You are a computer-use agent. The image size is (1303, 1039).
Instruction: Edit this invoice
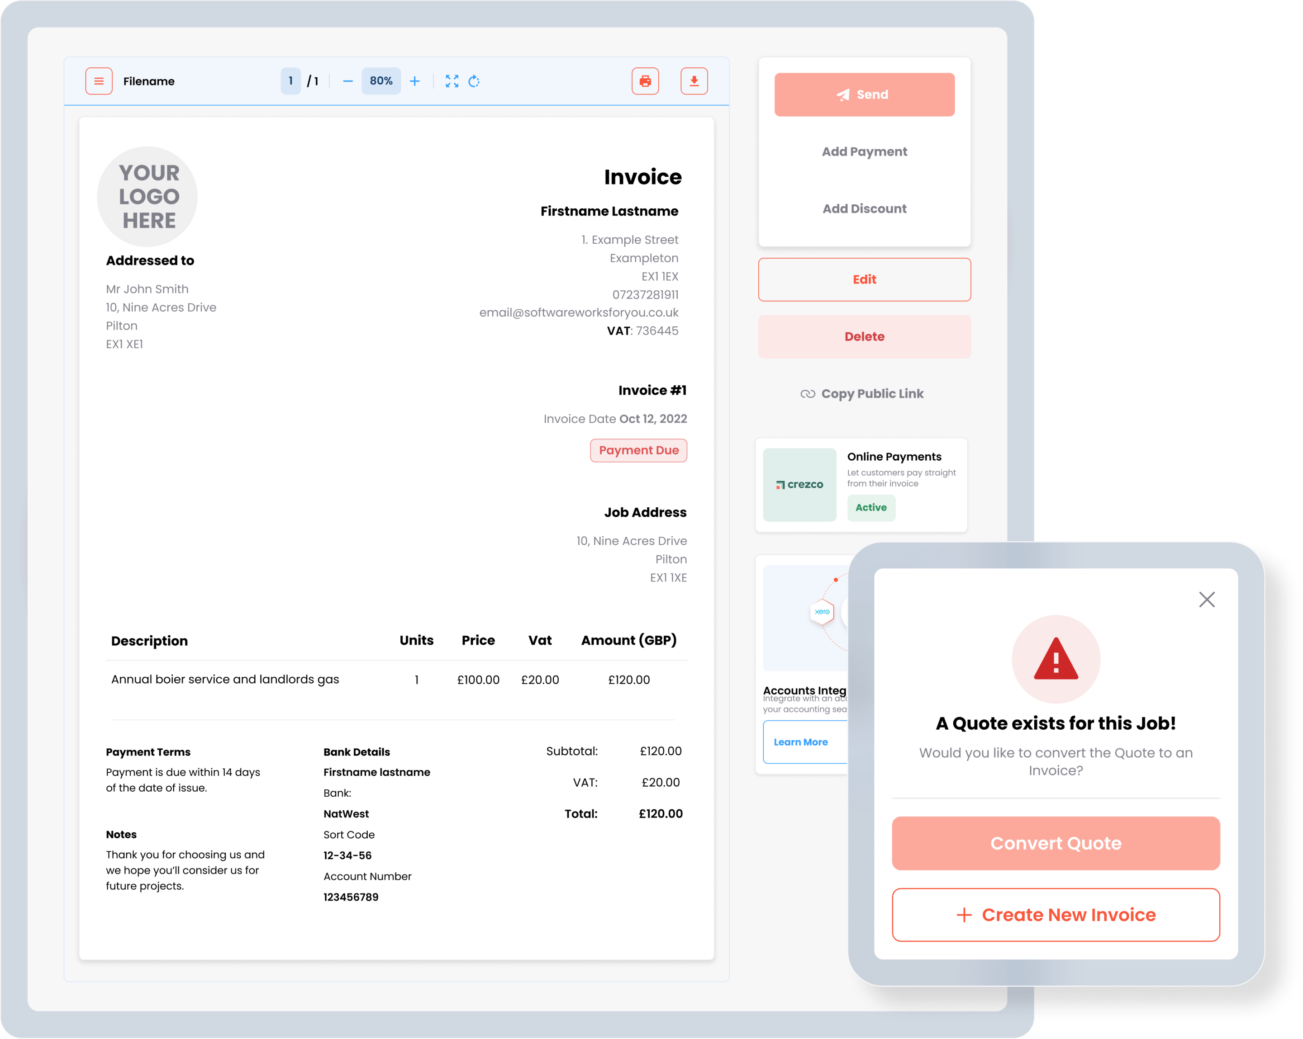tap(864, 279)
